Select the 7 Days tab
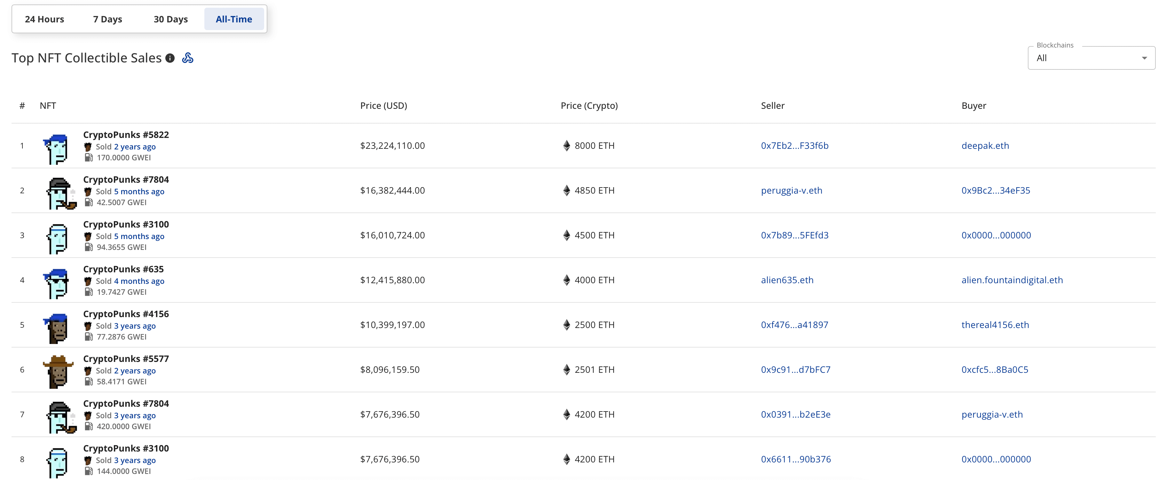Screen dimensions: 1166x480 point(108,19)
